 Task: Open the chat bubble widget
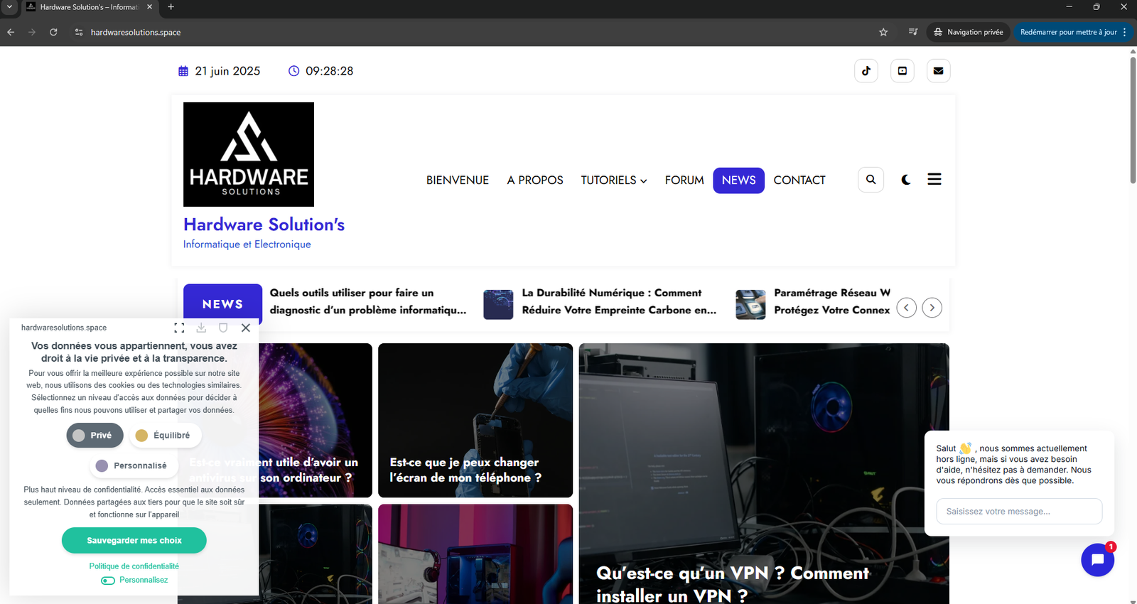1097,560
